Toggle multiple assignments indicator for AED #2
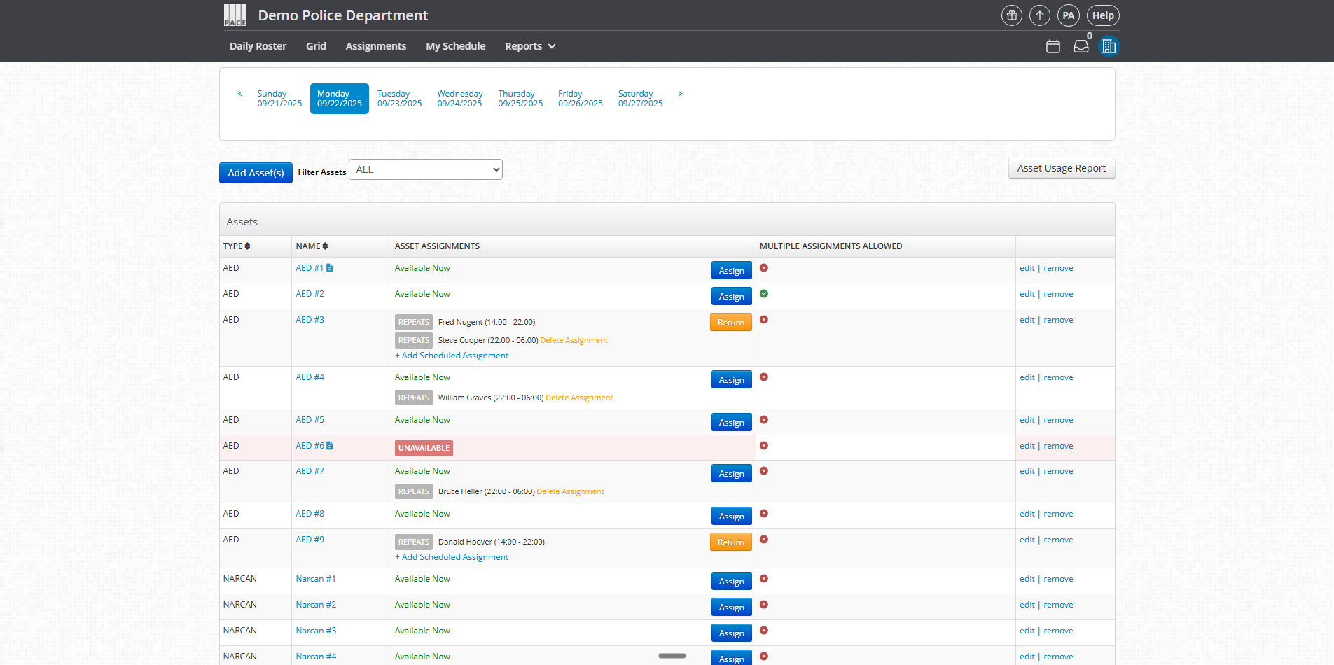The image size is (1334, 665). point(764,294)
